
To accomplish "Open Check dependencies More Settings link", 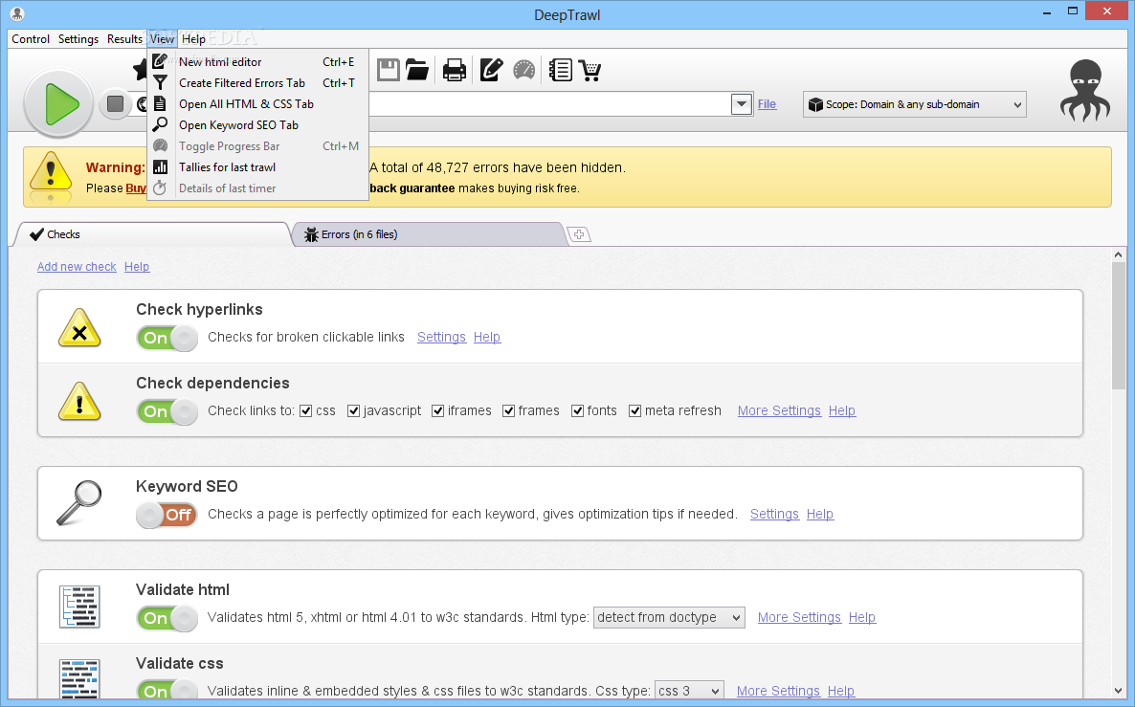I will [779, 411].
